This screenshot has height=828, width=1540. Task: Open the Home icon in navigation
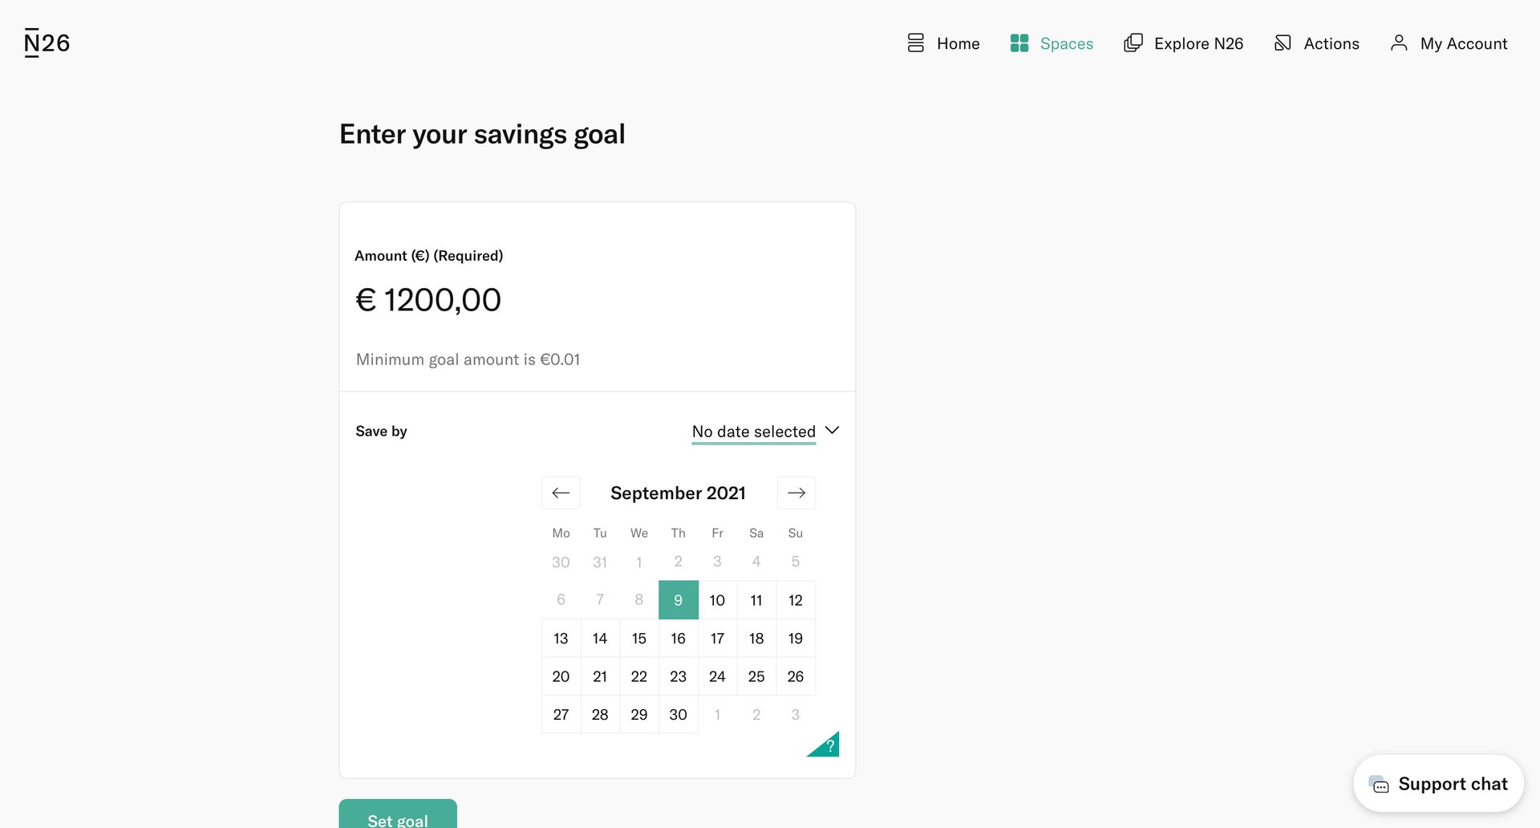point(915,43)
